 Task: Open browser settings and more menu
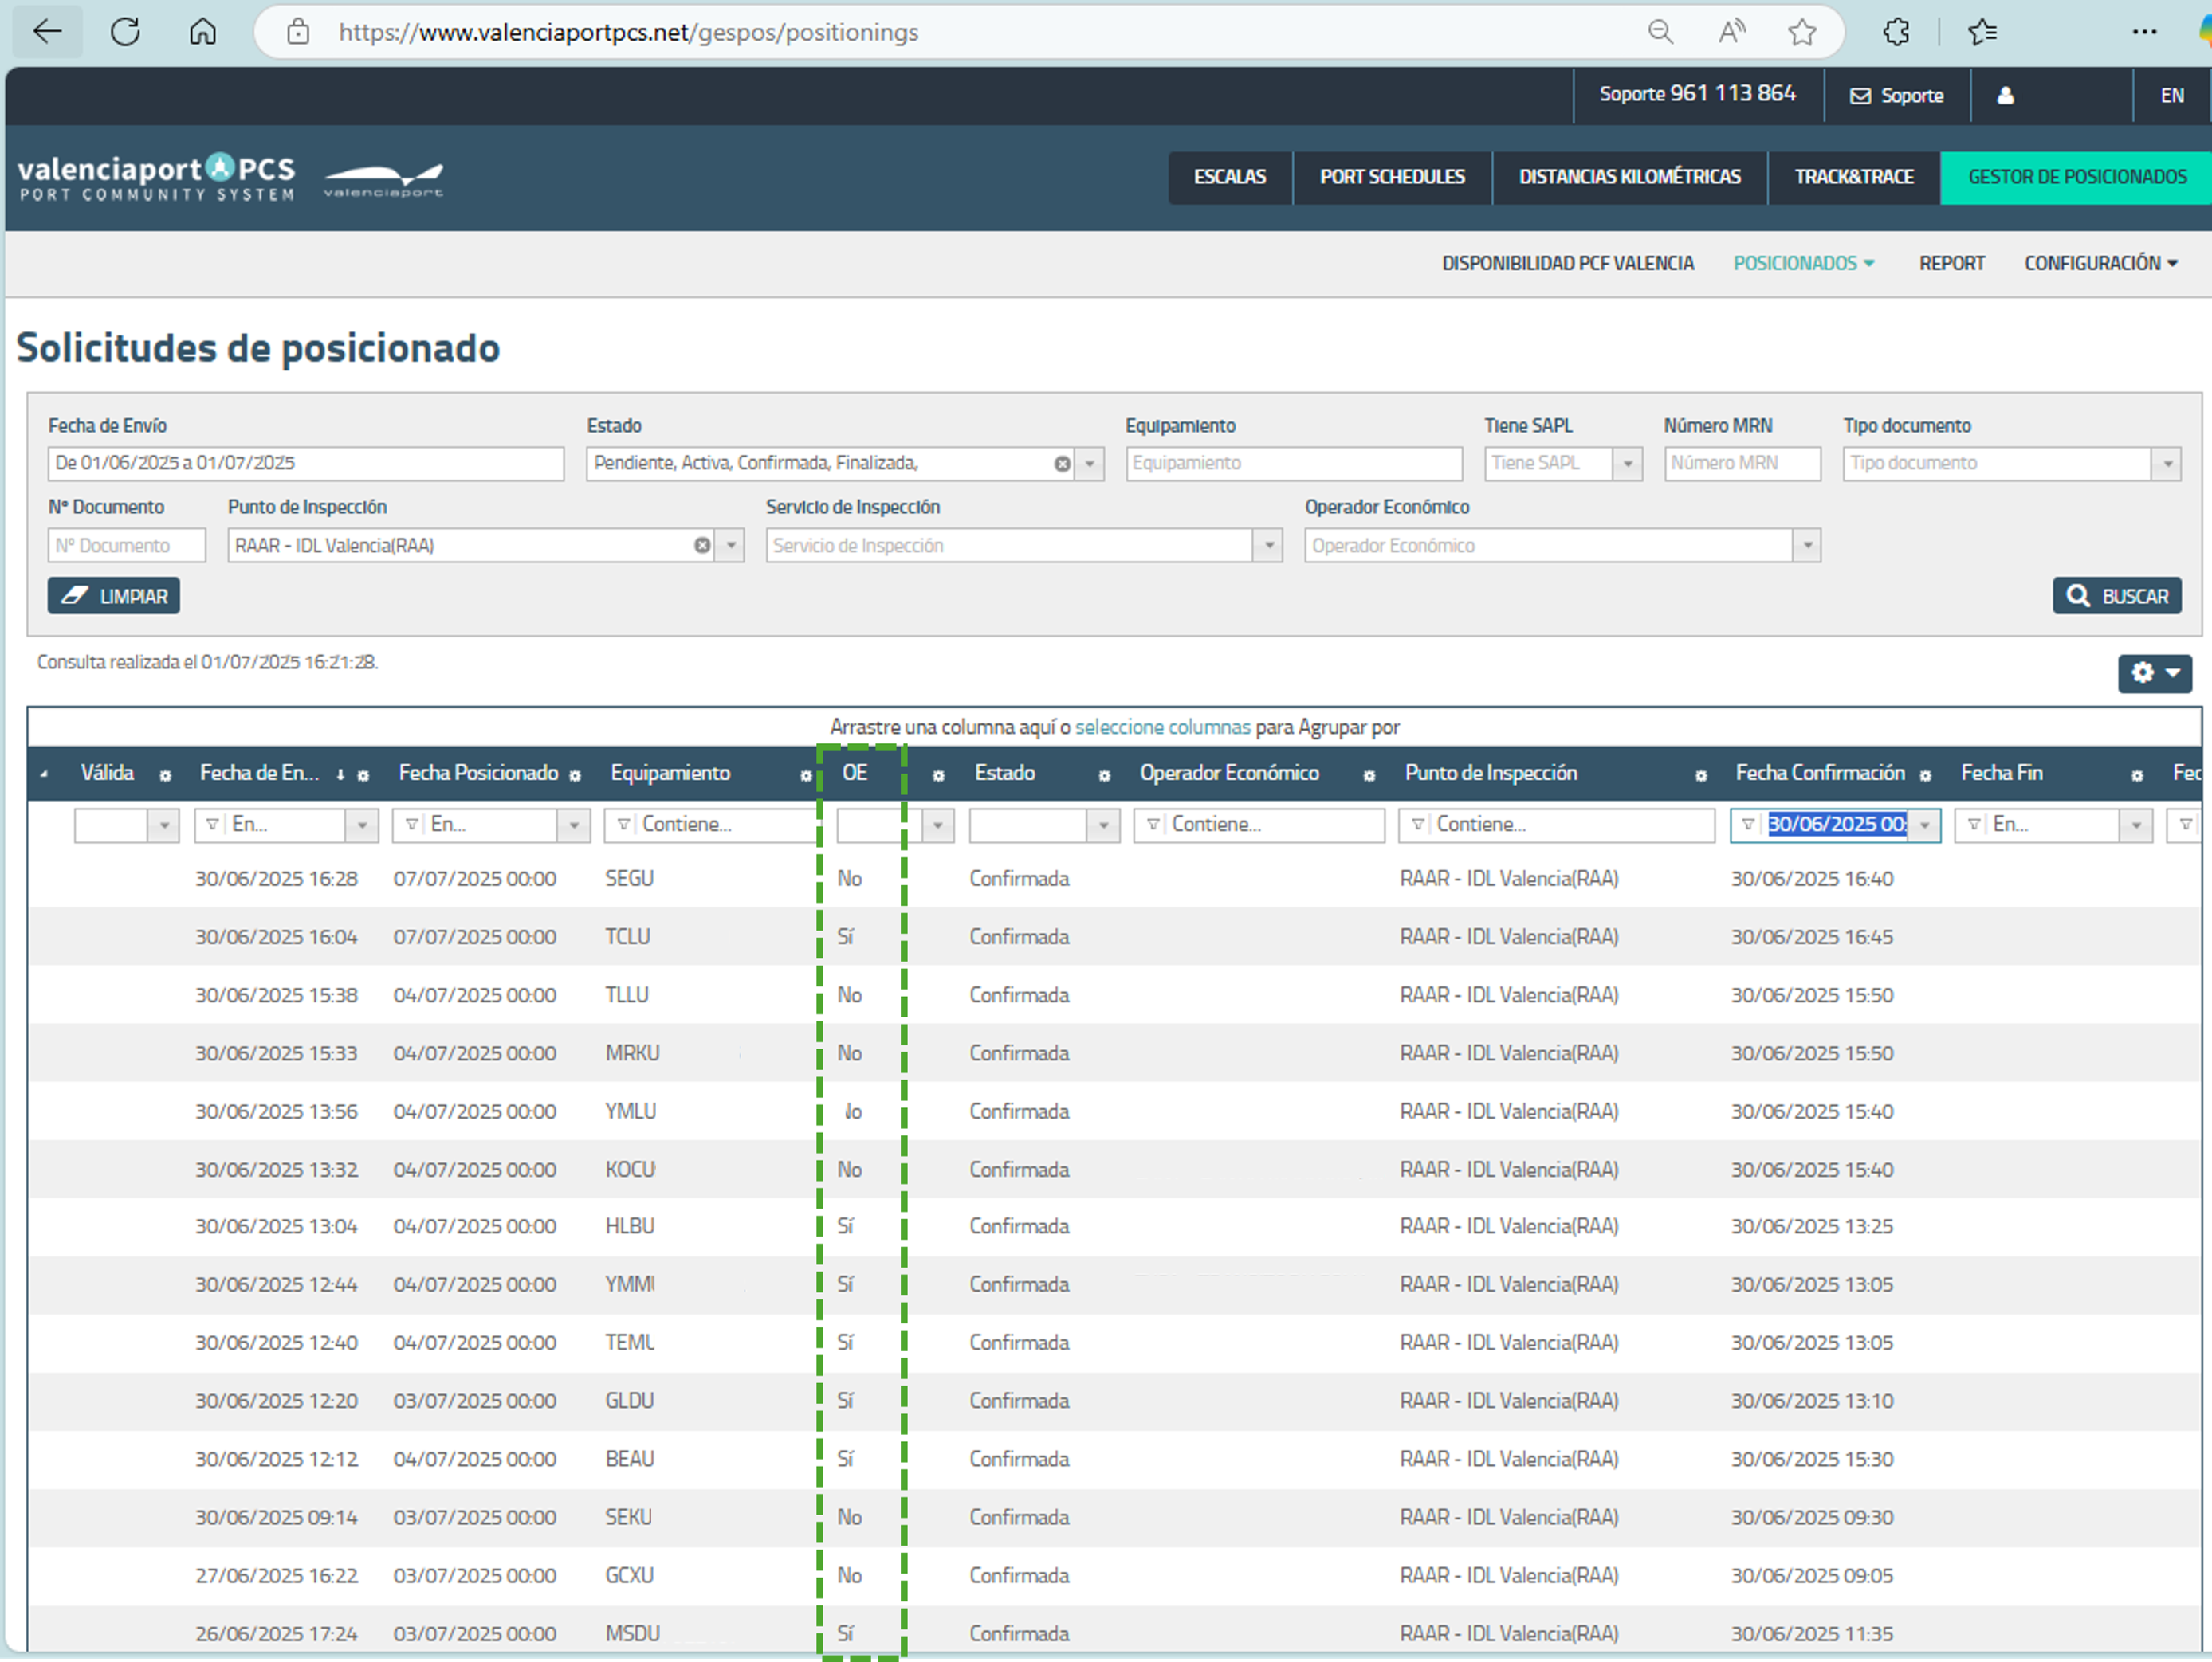point(2144,32)
